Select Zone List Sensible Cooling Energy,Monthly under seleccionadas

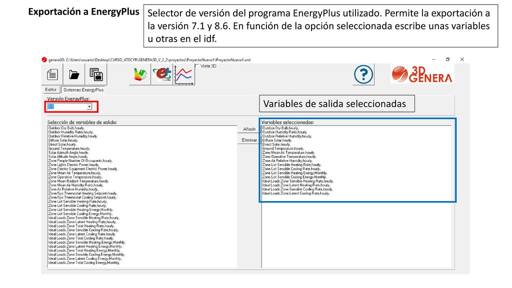(294, 177)
